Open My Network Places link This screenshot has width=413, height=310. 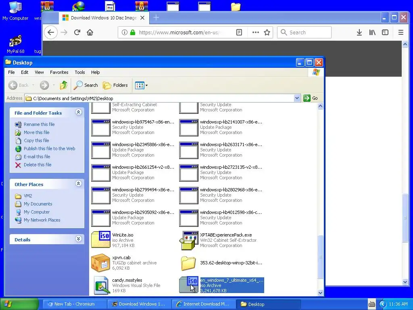click(42, 220)
